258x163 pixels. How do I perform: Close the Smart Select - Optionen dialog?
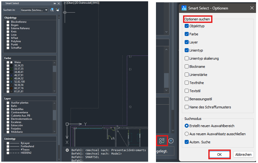[251, 8]
